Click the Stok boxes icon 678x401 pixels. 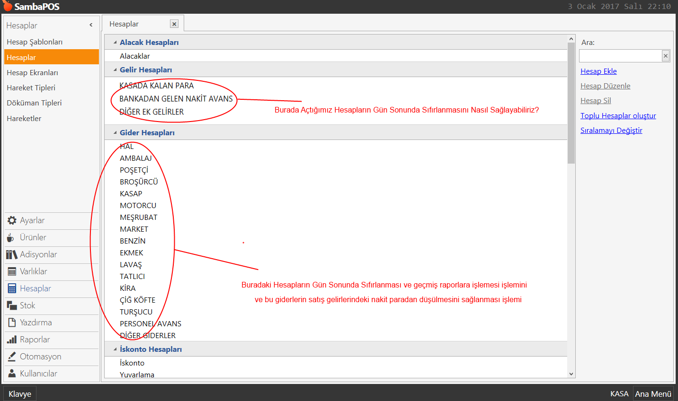pos(12,305)
